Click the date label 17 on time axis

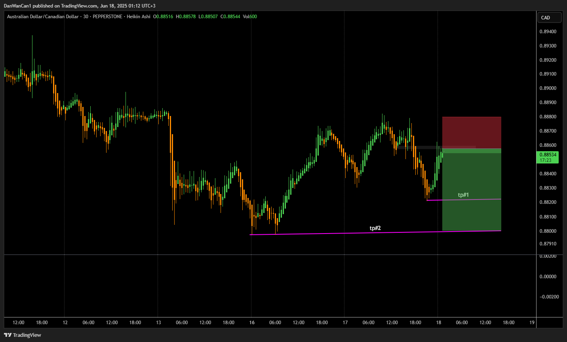click(345, 323)
